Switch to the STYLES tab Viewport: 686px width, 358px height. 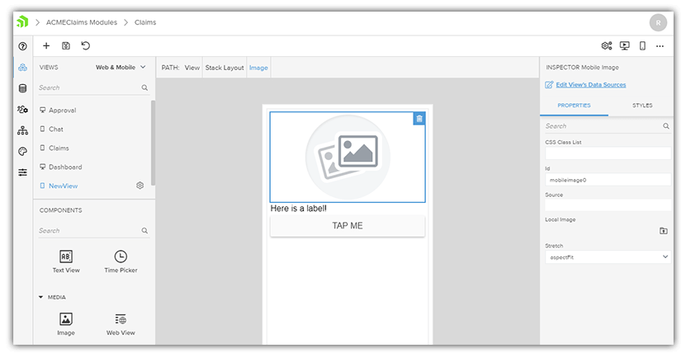tap(641, 106)
